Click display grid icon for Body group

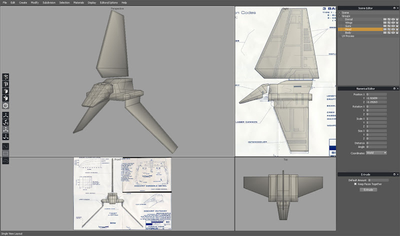click(385, 32)
